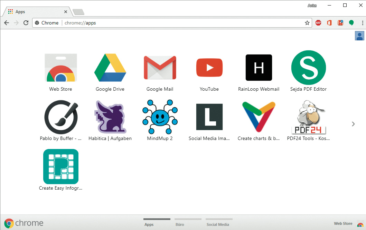Click the Office extension icon
The image size is (366, 230).
329,23
